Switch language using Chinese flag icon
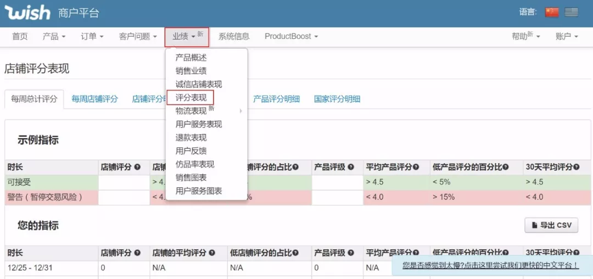The height and width of the screenshot is (279, 593). click(552, 12)
